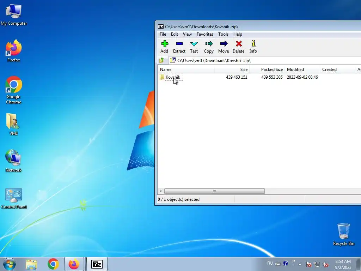
Task: Extract files with the Extract button
Action: coord(179,47)
